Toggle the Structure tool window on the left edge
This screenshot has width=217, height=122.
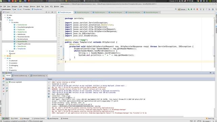coord(1,26)
